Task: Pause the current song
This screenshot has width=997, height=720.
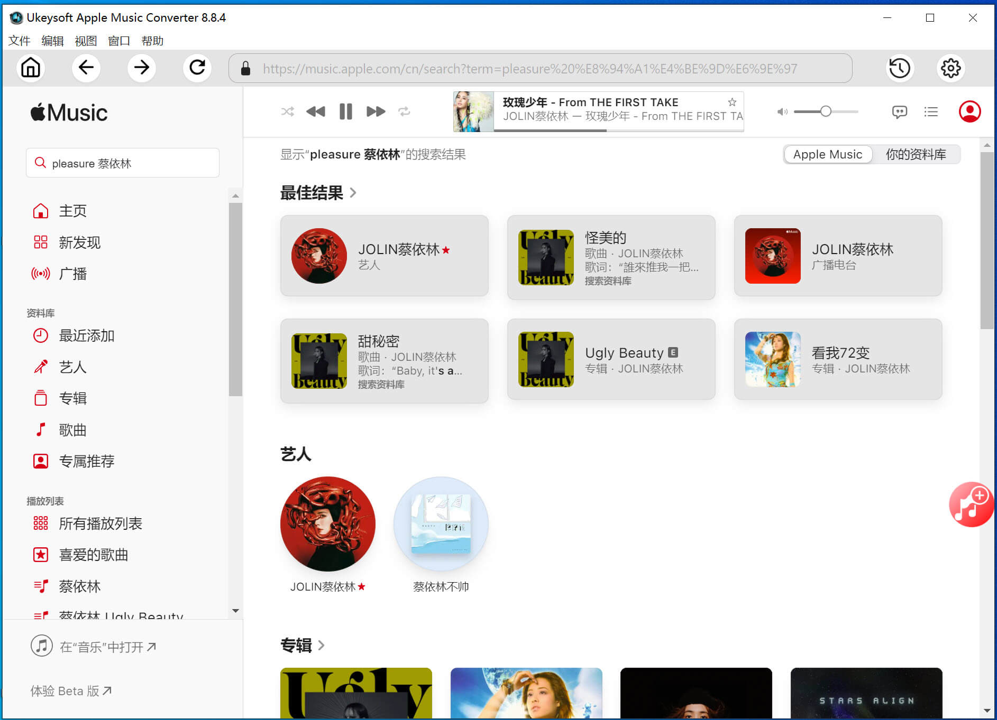Action: point(346,111)
